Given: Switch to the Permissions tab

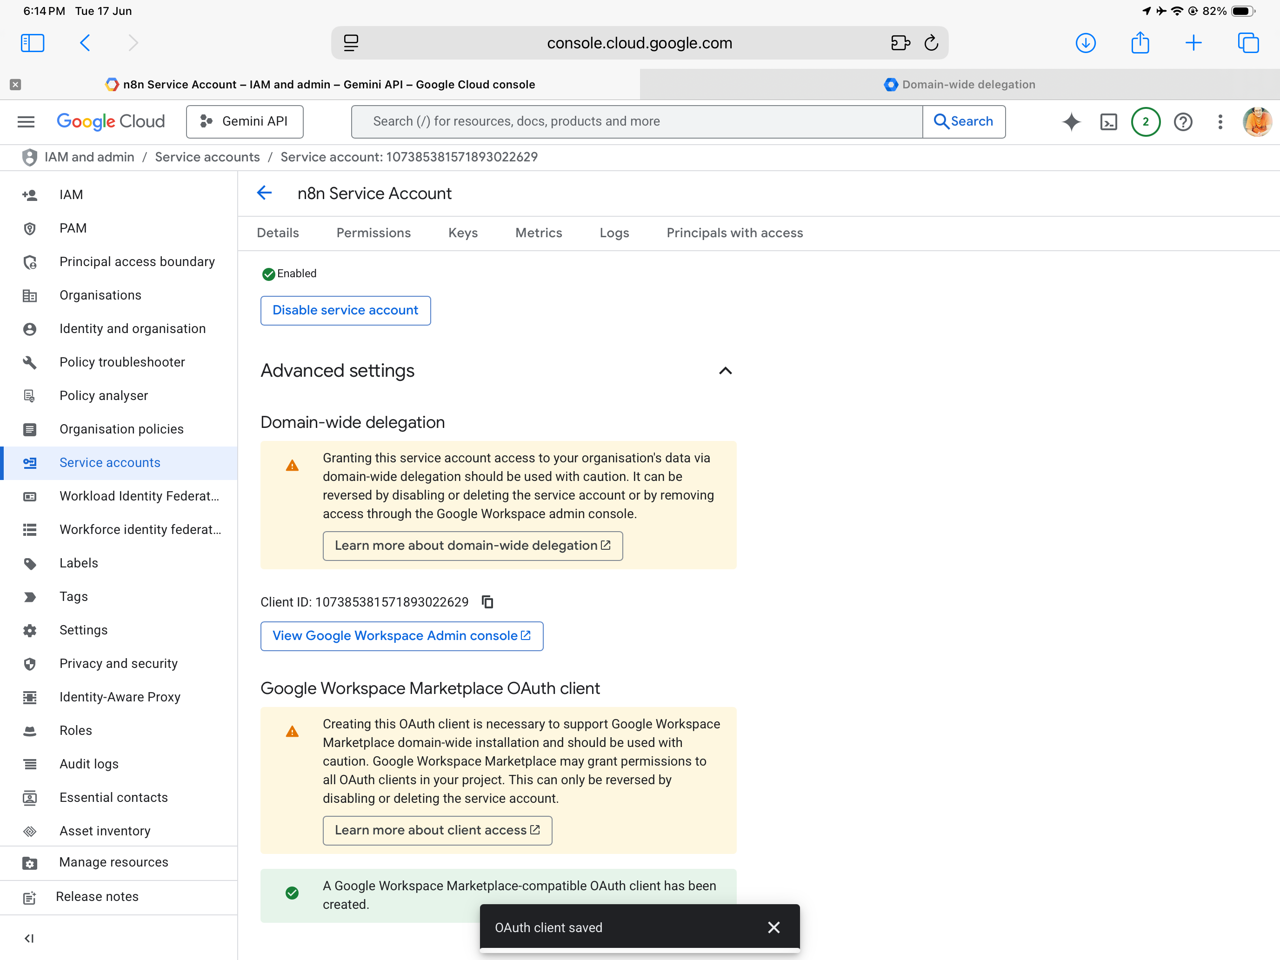Looking at the screenshot, I should pos(374,233).
